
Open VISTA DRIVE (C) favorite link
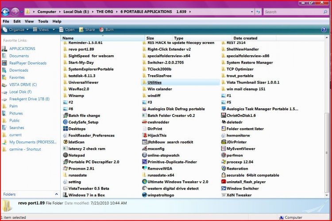[23, 84]
